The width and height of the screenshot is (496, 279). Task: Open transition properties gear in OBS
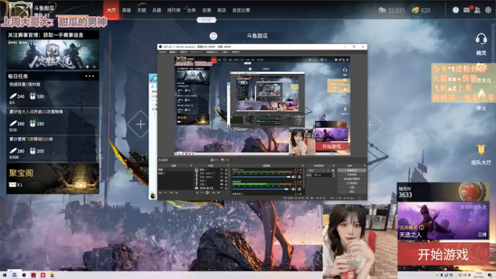(333, 170)
